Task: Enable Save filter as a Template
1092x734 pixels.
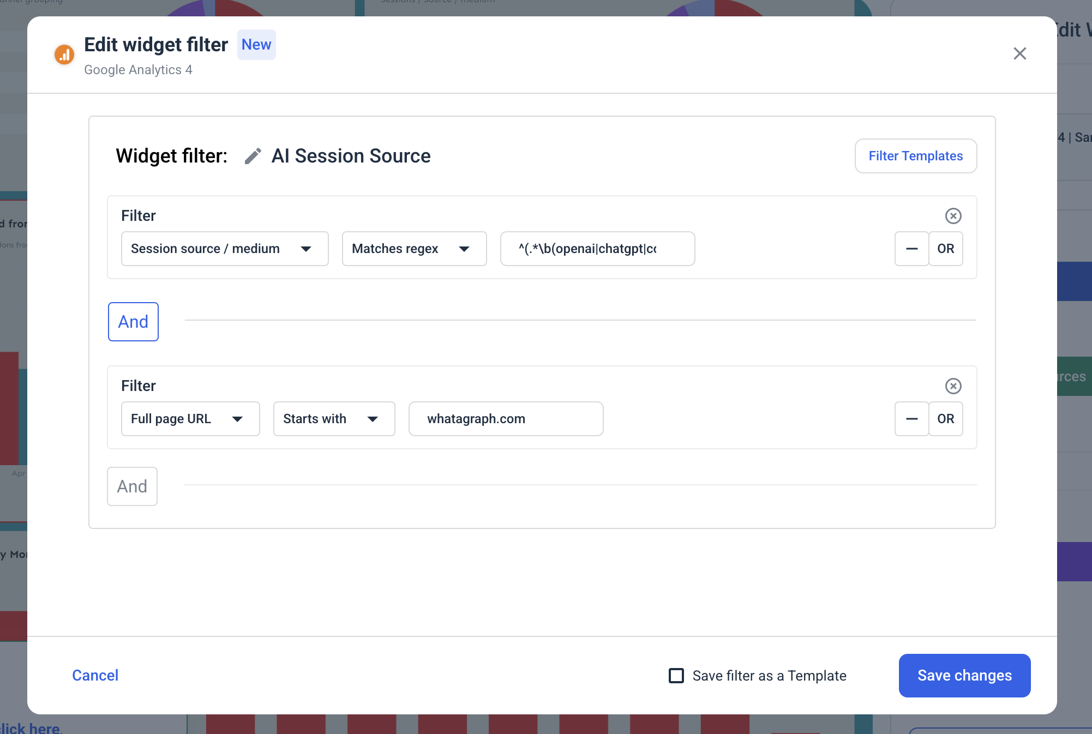Action: point(676,676)
